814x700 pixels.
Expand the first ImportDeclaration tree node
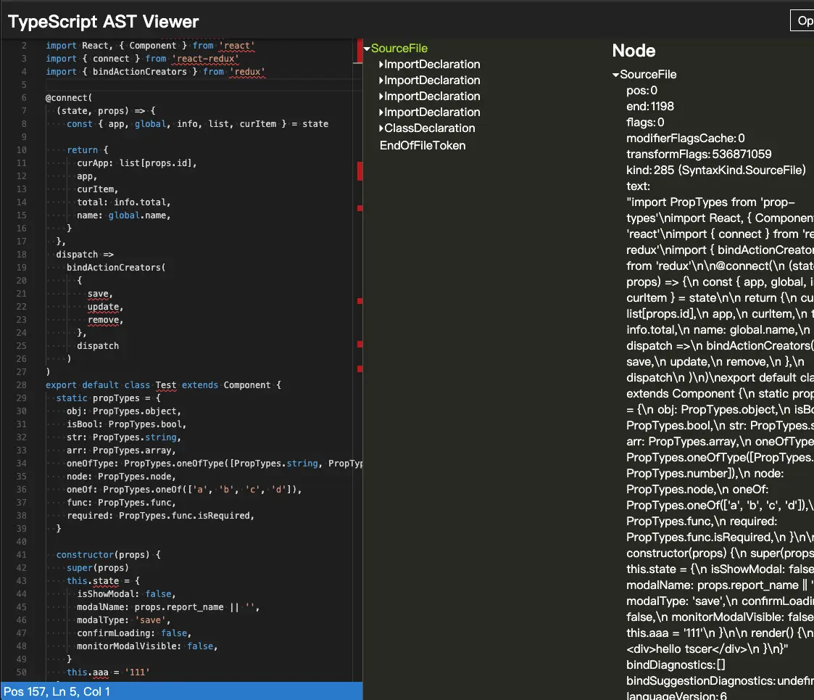[x=381, y=65]
